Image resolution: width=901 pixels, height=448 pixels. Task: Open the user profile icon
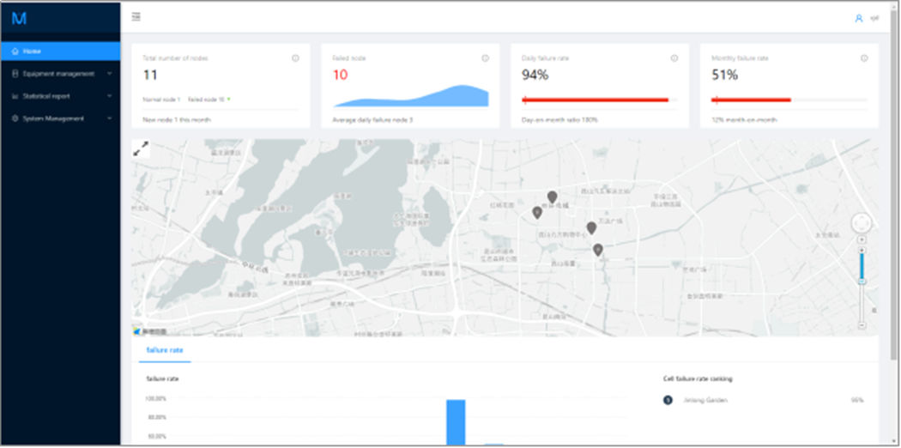tap(859, 18)
